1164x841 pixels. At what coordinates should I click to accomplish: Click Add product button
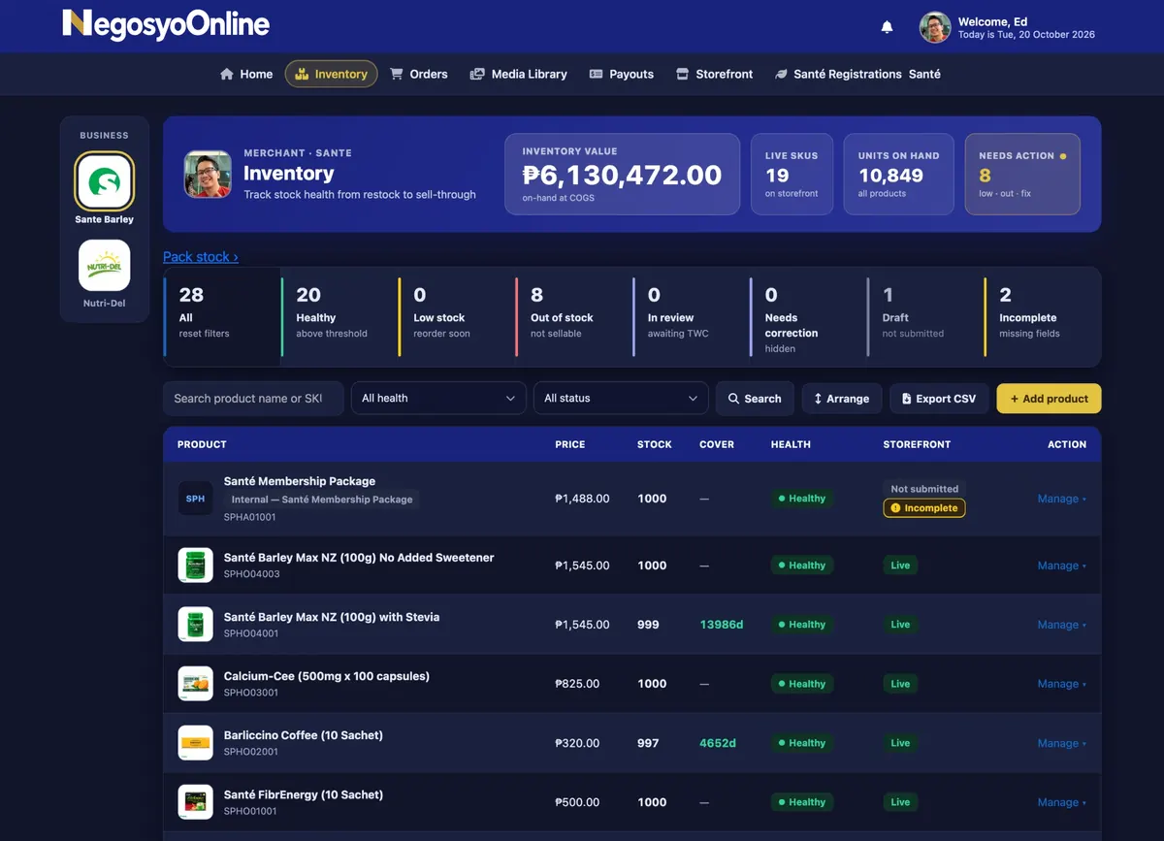coord(1049,398)
